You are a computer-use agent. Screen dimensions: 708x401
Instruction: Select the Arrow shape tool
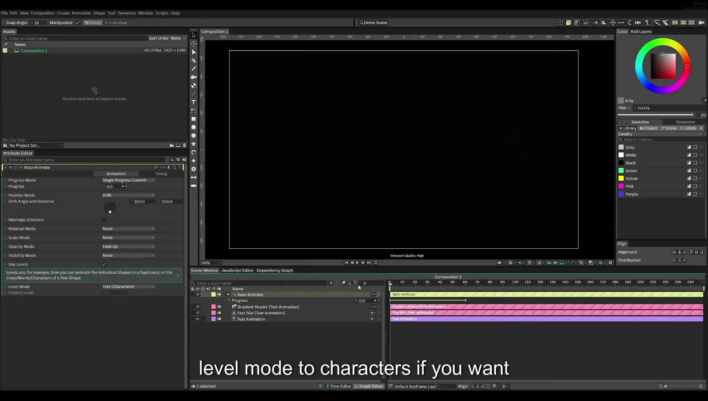(x=194, y=177)
